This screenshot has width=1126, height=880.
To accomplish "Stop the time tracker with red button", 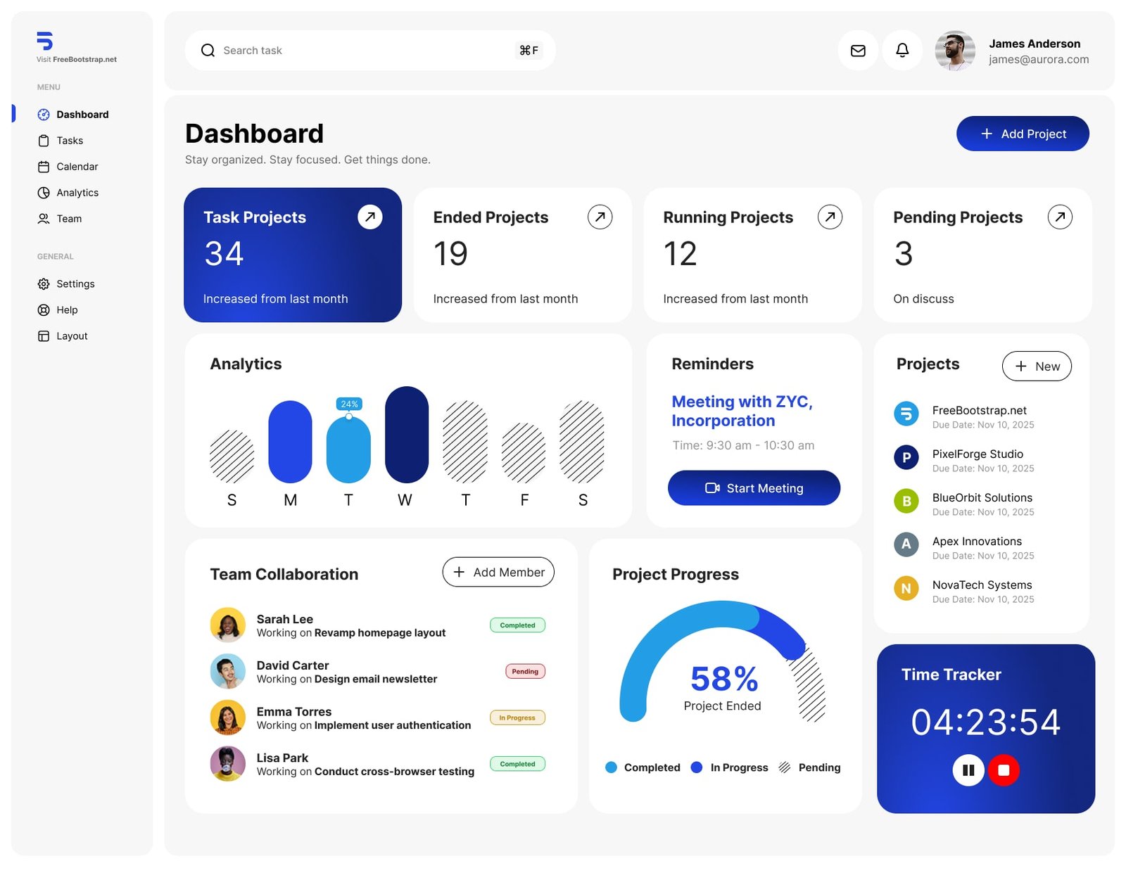I will pyautogui.click(x=1004, y=770).
